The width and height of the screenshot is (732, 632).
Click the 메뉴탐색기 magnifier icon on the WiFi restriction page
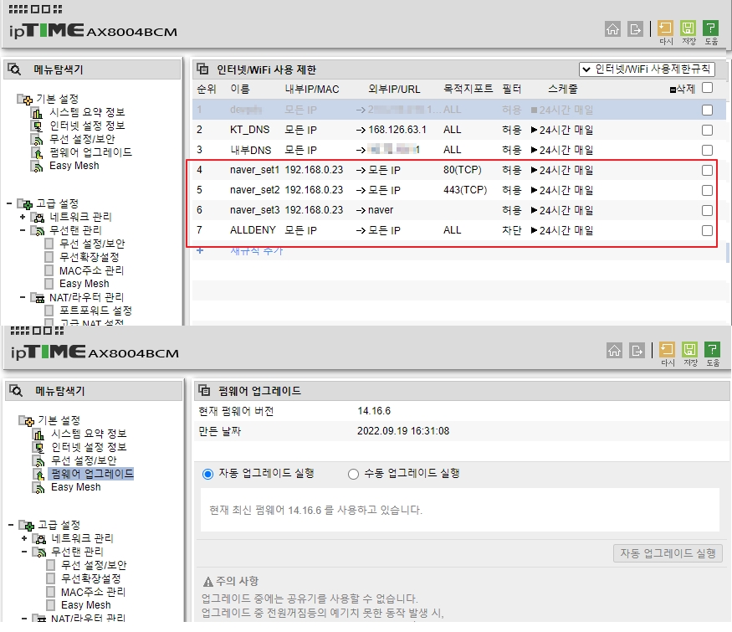[x=14, y=69]
